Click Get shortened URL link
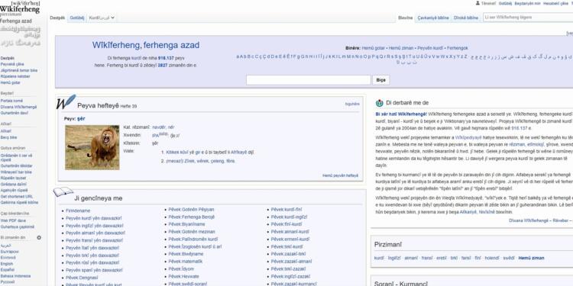The image size is (573, 286). click(17, 196)
